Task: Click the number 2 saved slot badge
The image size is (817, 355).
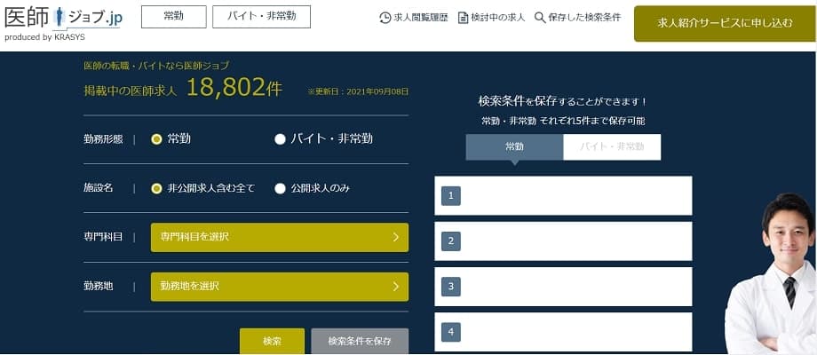Action: pos(451,241)
